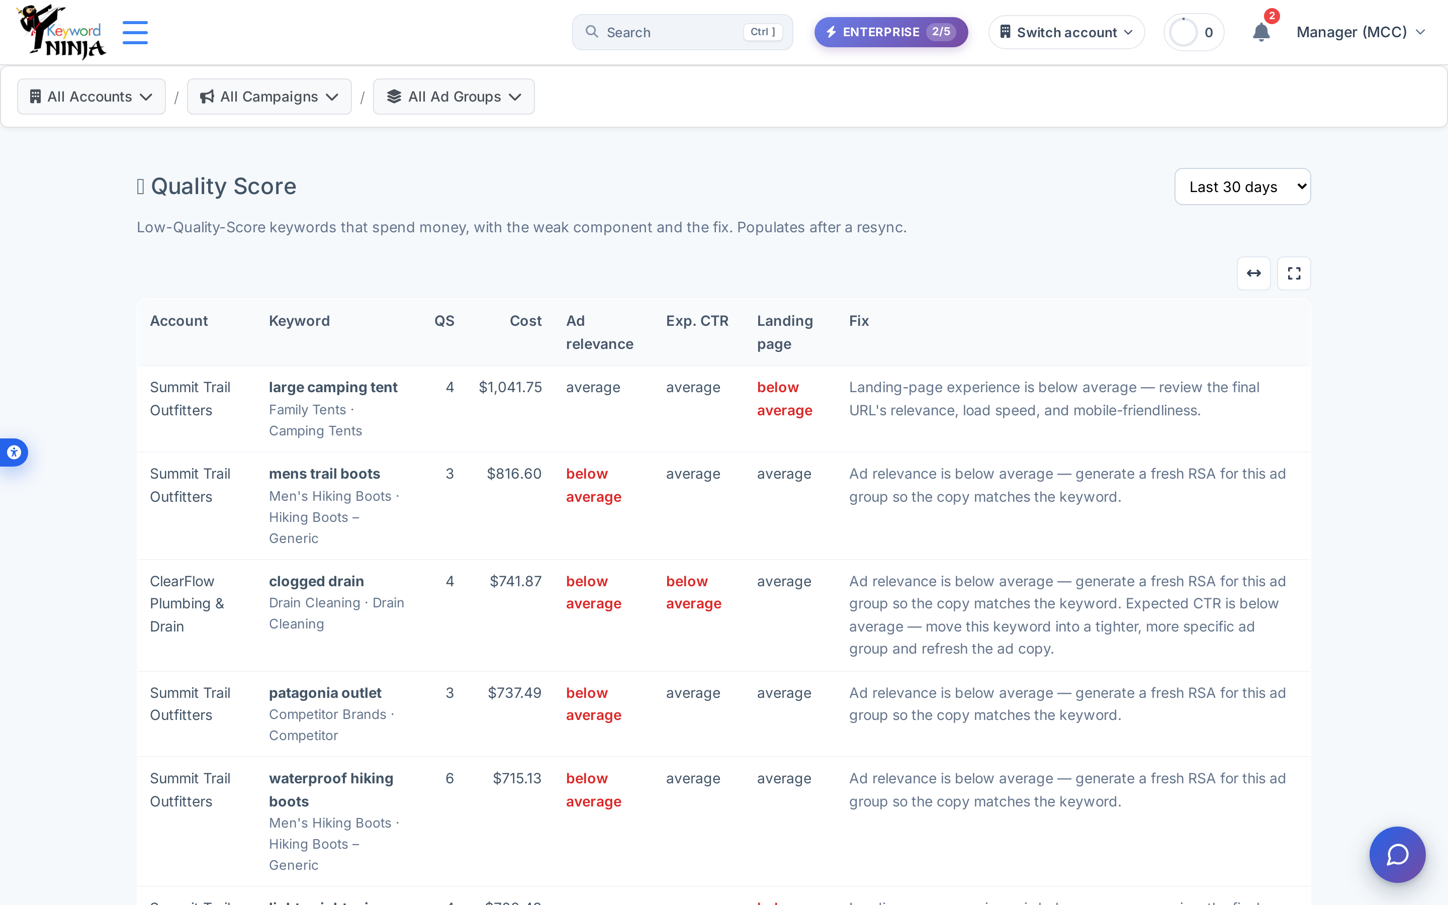Click the expand table width arrows icon

[x=1253, y=274]
